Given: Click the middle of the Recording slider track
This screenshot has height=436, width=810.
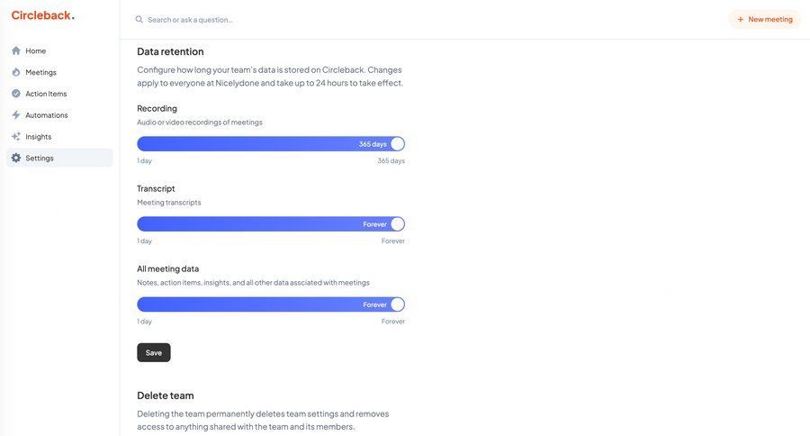Looking at the screenshot, I should tap(270, 144).
